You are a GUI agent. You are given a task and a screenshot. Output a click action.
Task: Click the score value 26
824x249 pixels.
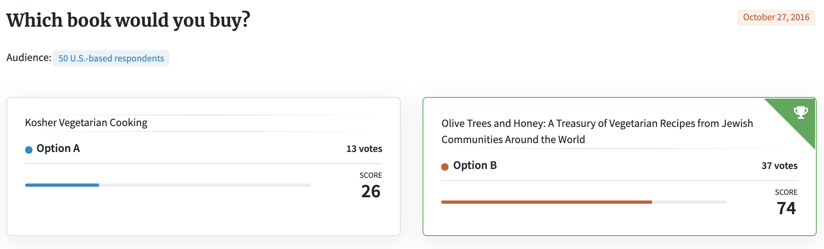click(x=371, y=191)
